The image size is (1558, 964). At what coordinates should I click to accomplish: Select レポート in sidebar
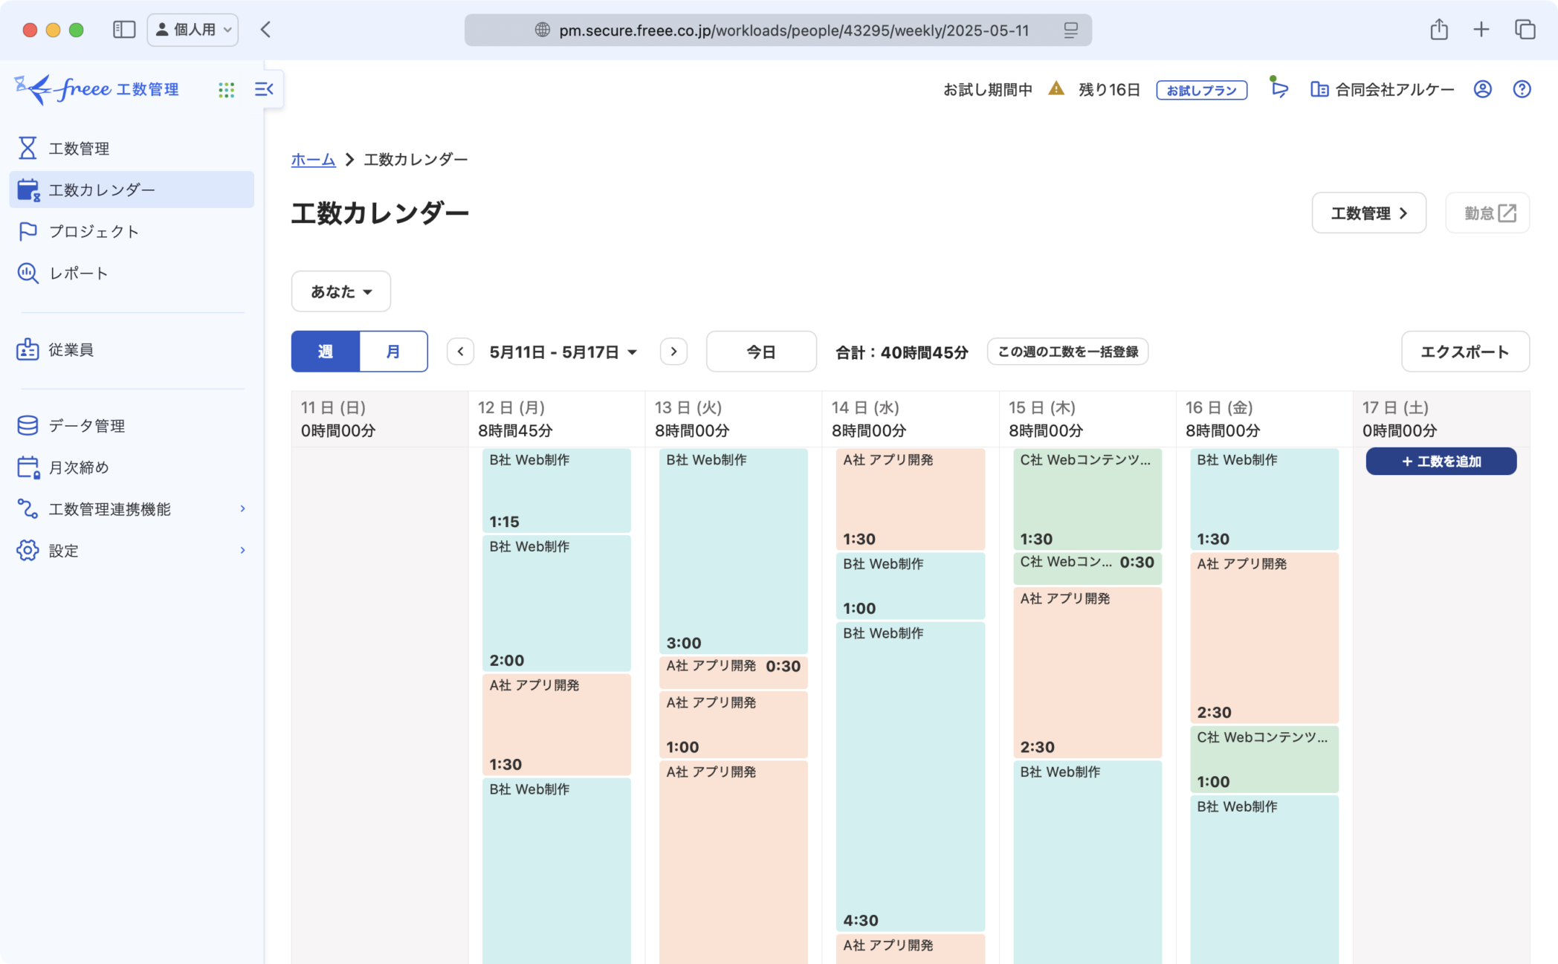tap(132, 273)
